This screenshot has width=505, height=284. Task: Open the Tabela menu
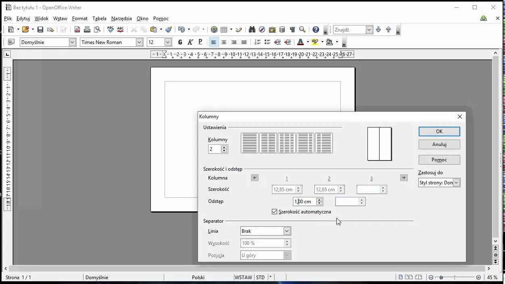[99, 19]
